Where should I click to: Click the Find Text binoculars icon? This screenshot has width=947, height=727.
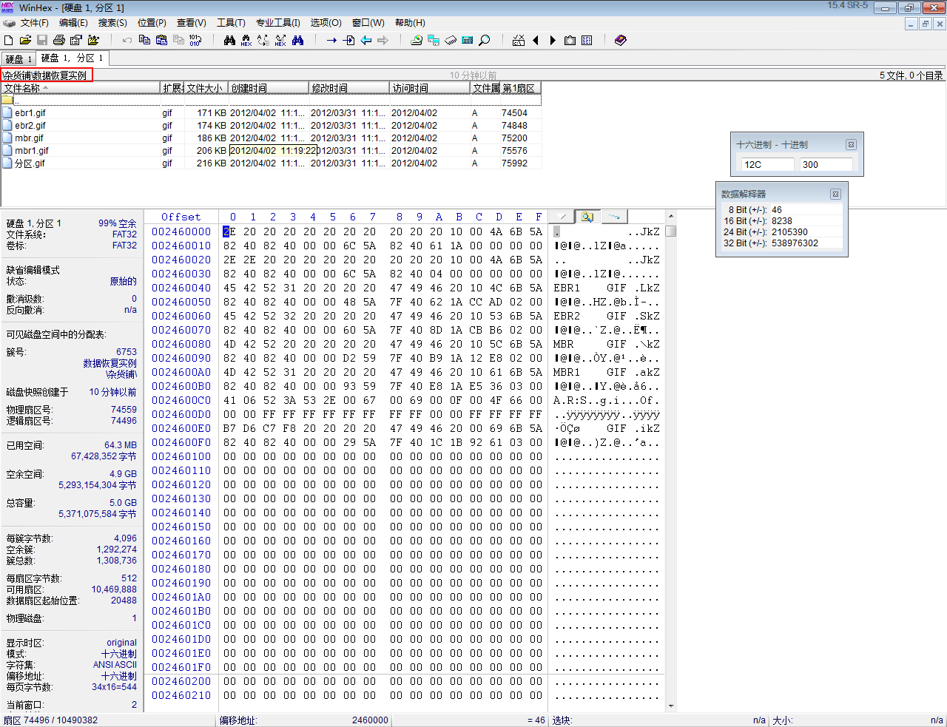click(229, 40)
